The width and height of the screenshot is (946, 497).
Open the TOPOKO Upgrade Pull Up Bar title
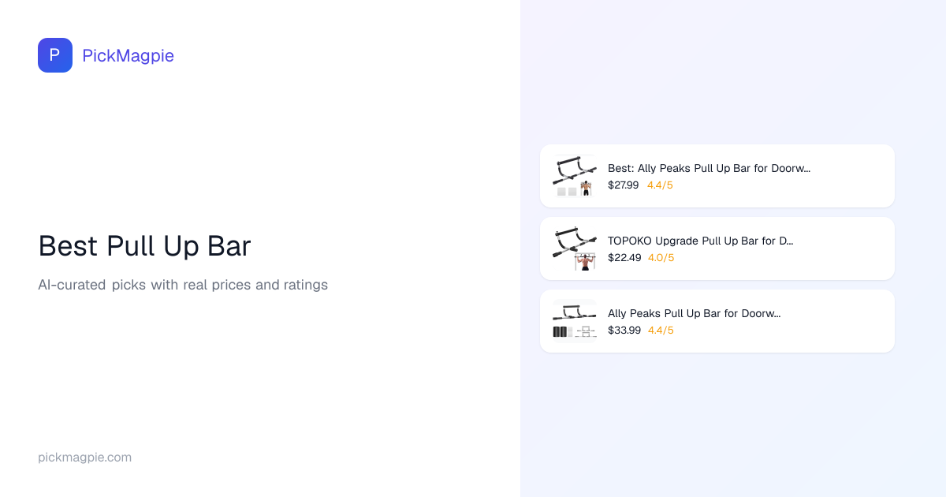point(700,241)
